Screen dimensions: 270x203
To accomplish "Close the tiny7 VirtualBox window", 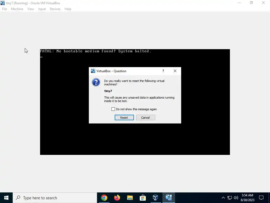I will click(x=263, y=3).
